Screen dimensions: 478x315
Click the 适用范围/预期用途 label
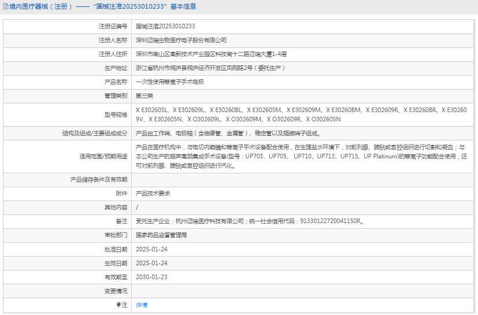(x=103, y=157)
